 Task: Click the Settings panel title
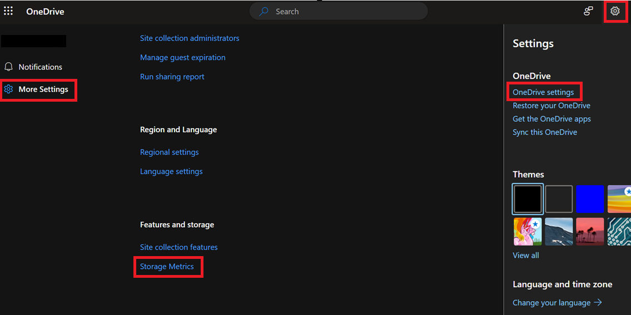point(533,43)
